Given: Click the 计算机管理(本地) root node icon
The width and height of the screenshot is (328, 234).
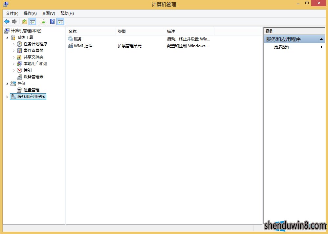Looking at the screenshot, I should 7,31.
